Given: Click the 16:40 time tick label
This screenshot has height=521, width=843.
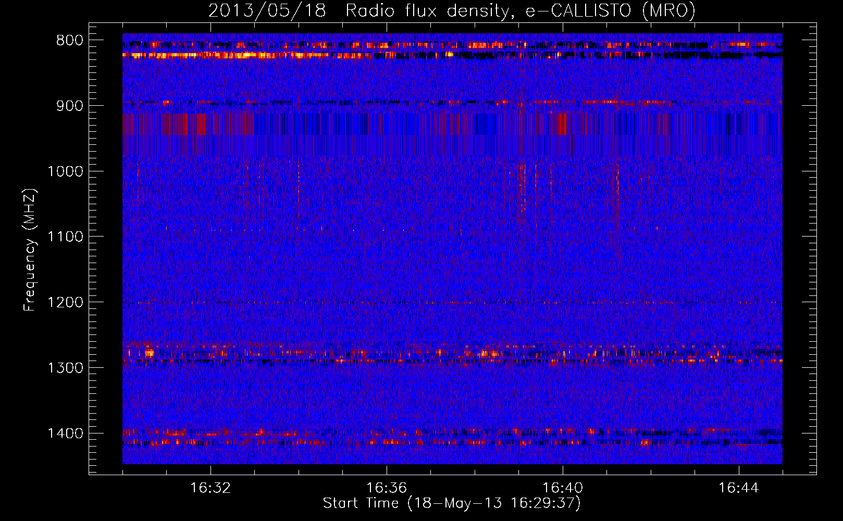Looking at the screenshot, I should tap(563, 488).
